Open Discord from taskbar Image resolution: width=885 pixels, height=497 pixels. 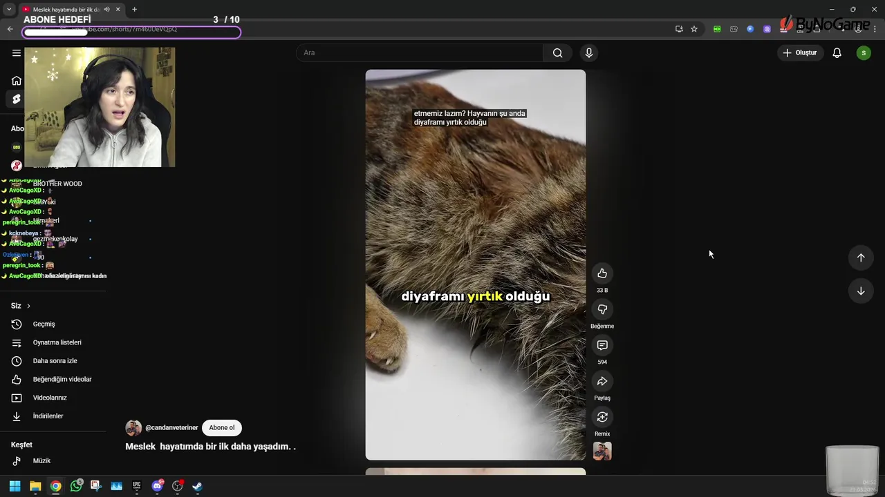(157, 486)
